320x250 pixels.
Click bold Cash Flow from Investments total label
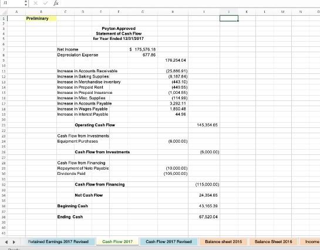tap(102, 152)
